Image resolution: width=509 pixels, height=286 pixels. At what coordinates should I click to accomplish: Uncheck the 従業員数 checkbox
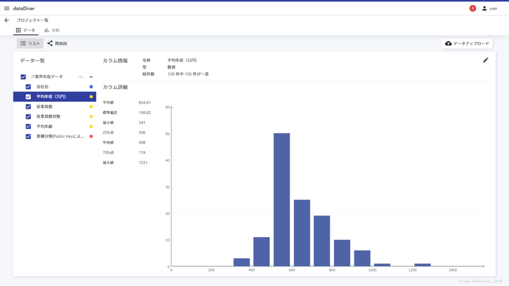(28, 107)
